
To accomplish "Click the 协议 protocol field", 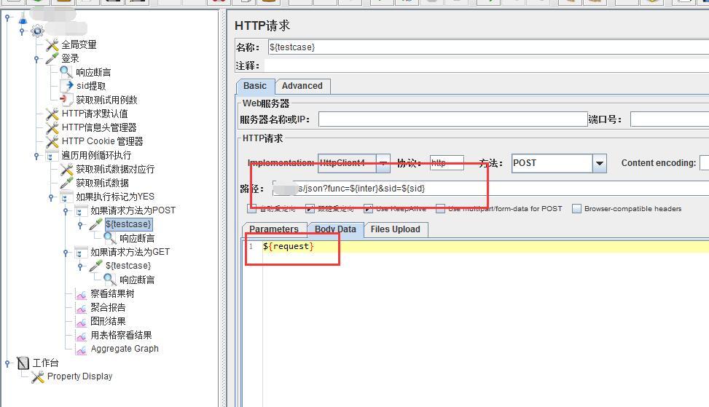I will (x=447, y=162).
